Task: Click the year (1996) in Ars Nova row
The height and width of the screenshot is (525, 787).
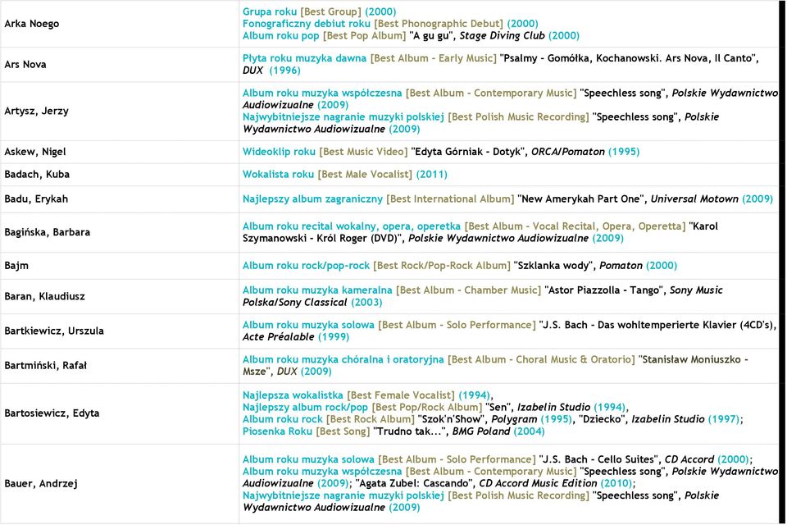Action: point(284,71)
